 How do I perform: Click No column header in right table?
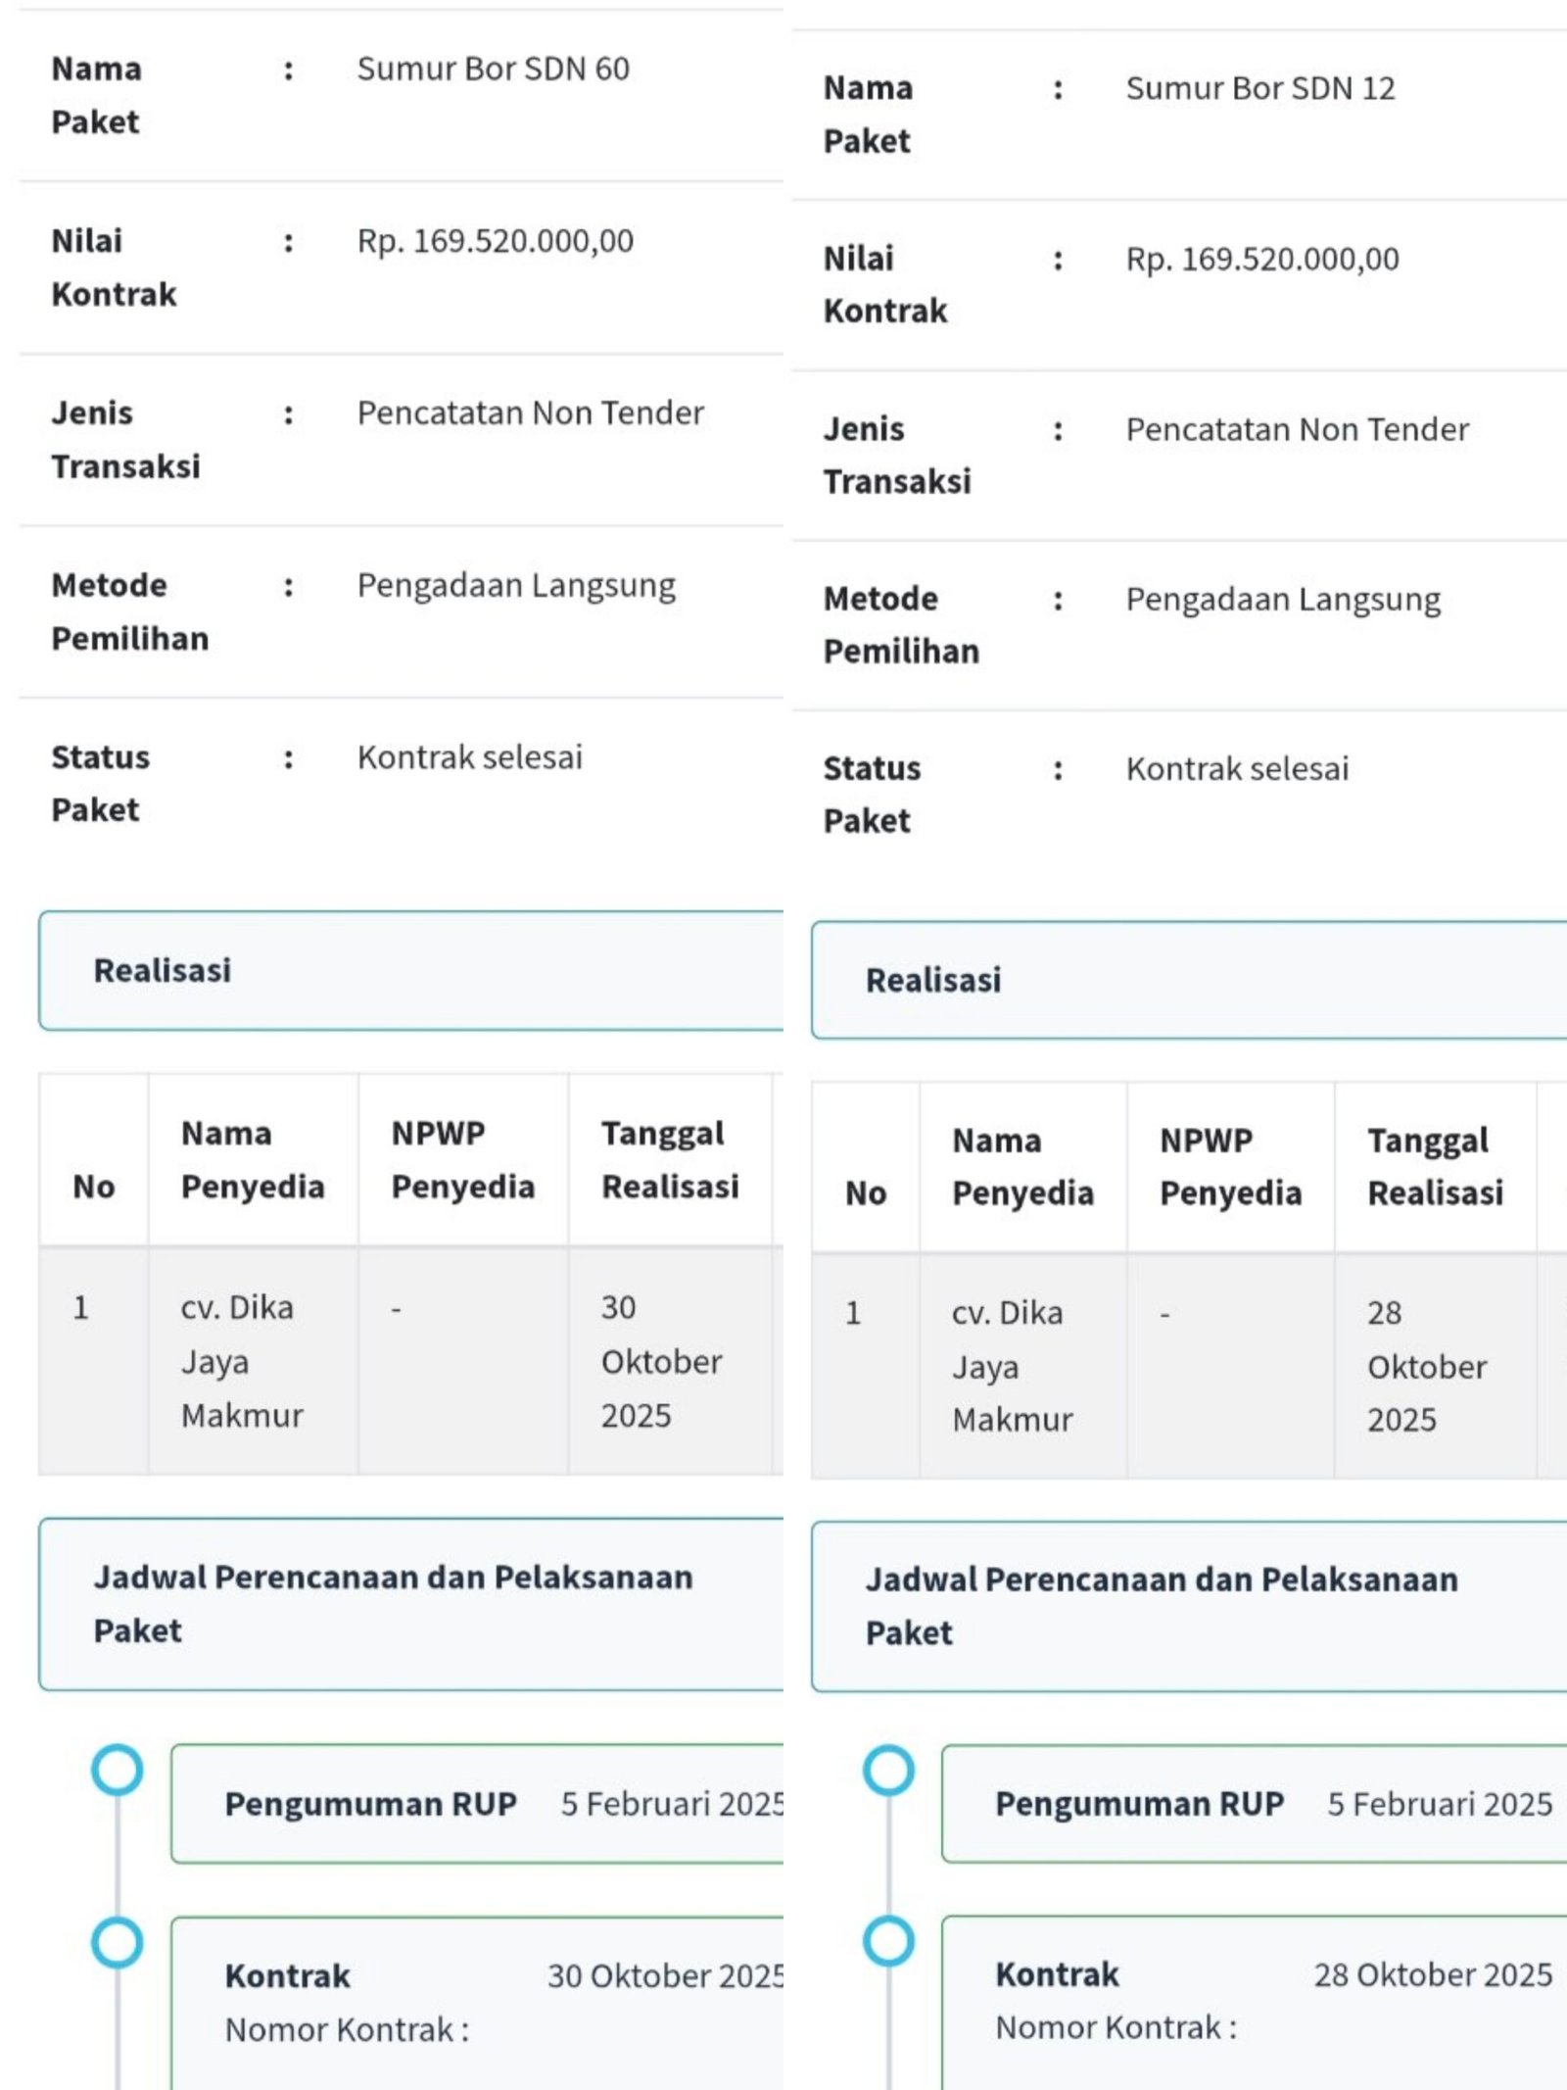coord(866,1192)
